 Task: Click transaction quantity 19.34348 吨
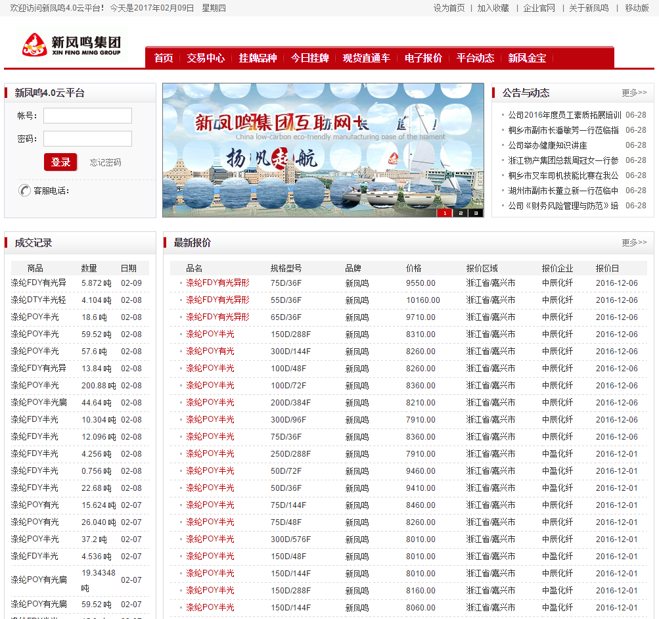[x=99, y=580]
